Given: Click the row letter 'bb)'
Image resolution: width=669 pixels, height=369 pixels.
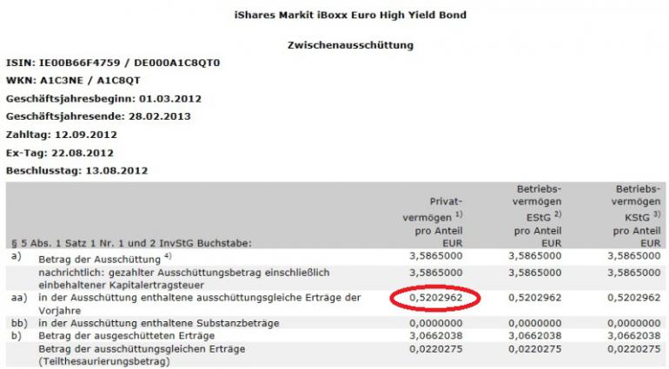Looking at the screenshot, I should click(x=19, y=323).
